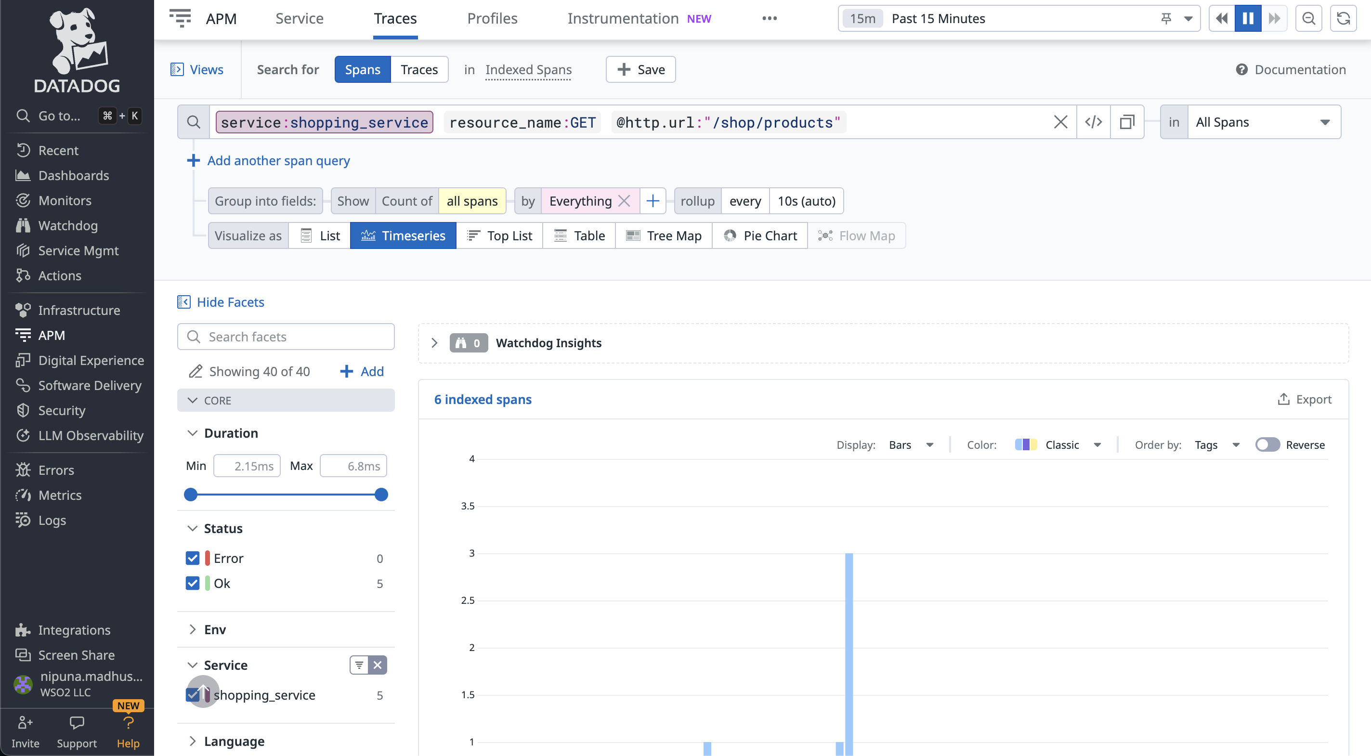Open the All Spans dropdown
Screen dimensions: 1371x756
1264,122
